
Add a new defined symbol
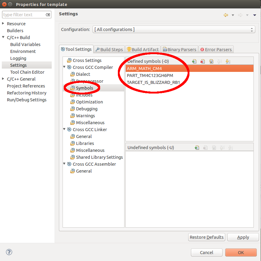tap(195, 61)
